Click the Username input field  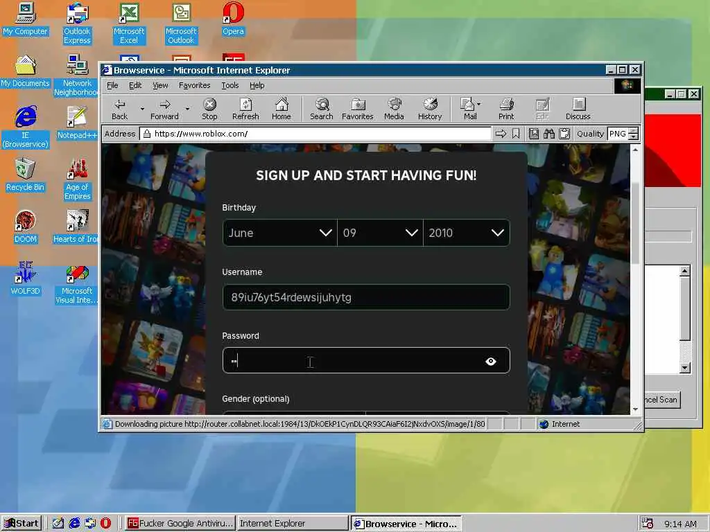click(x=366, y=297)
